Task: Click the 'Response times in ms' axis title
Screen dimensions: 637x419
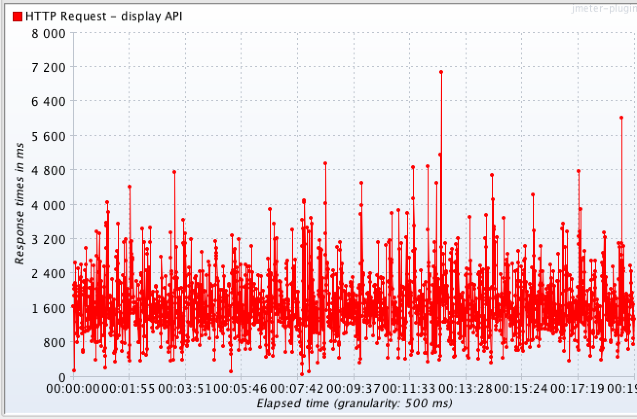Action: coord(19,203)
